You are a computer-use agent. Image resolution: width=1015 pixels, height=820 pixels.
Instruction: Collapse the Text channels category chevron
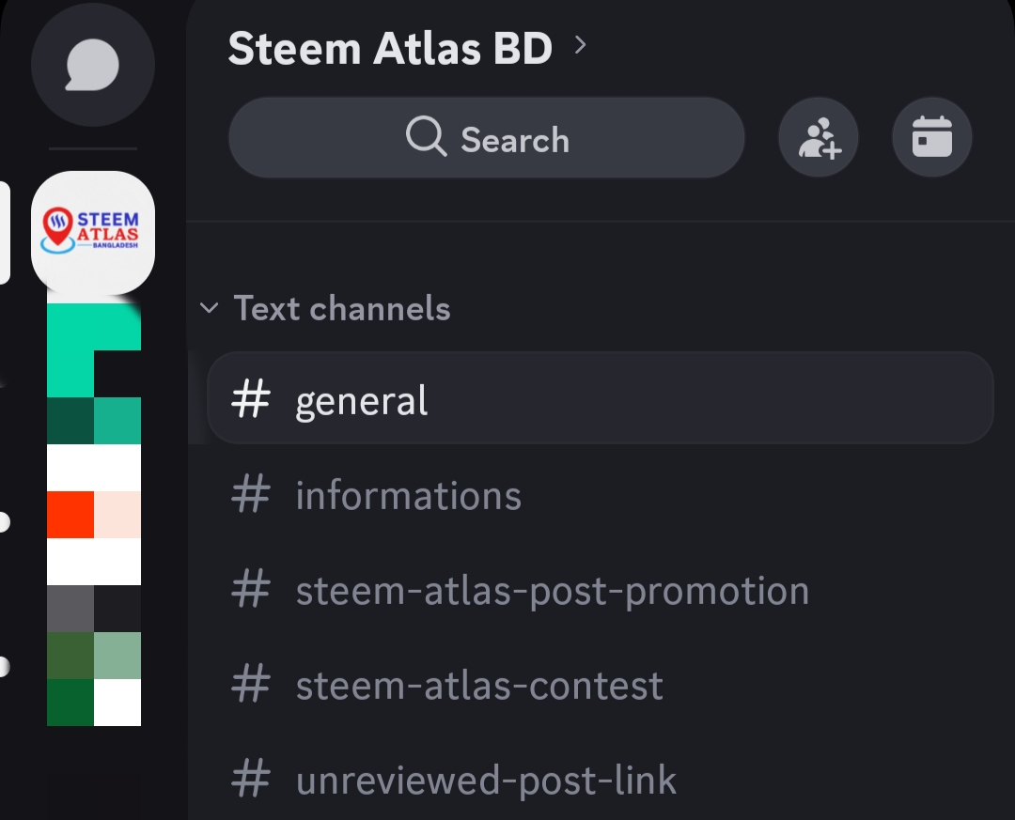211,308
